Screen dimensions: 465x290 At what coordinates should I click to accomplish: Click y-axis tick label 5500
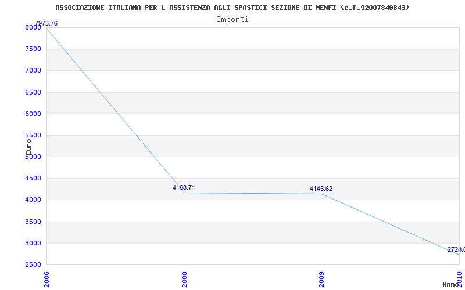point(33,135)
